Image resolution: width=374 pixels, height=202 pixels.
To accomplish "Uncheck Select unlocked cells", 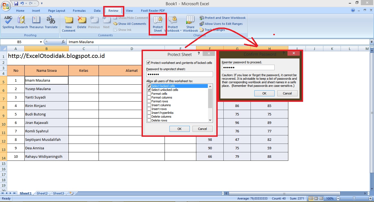I will [x=149, y=90].
